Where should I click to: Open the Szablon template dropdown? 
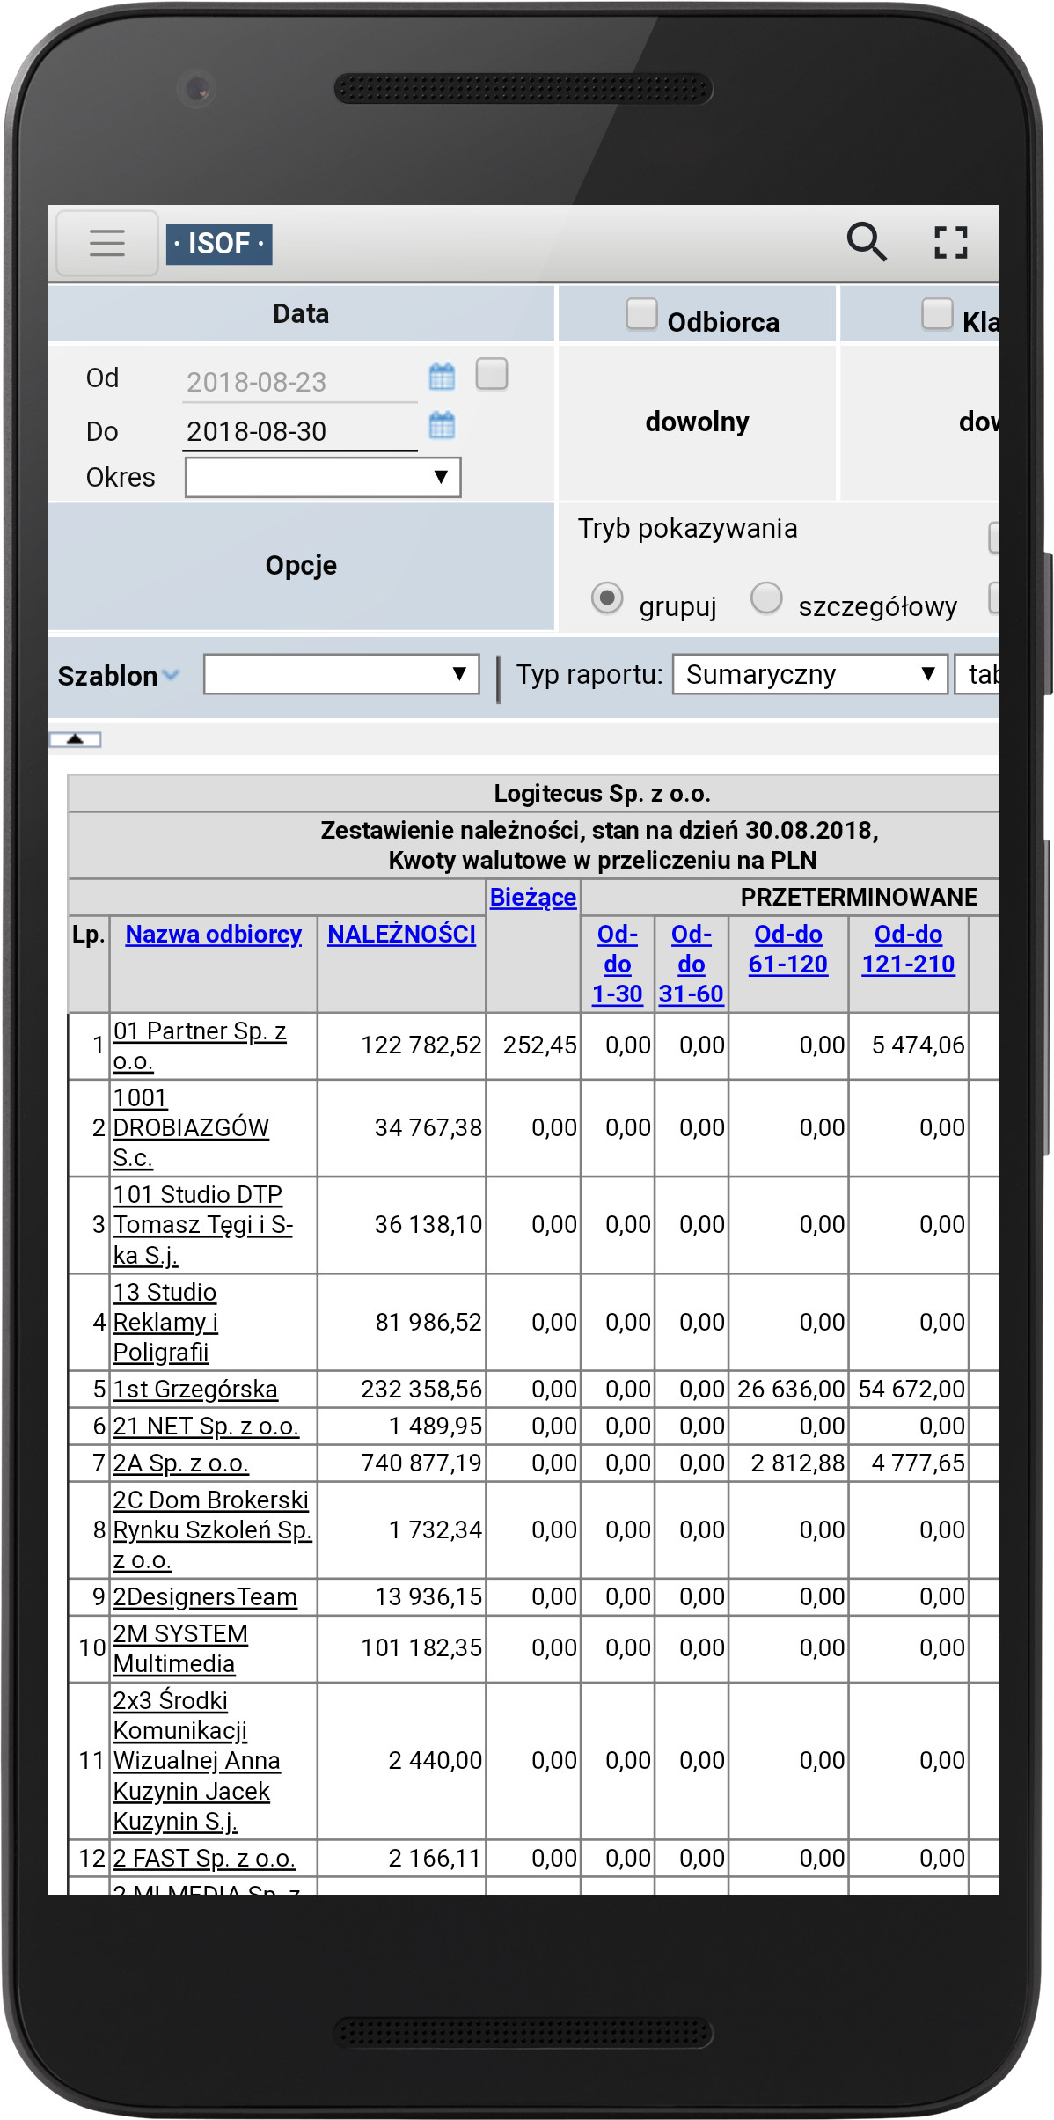(341, 674)
